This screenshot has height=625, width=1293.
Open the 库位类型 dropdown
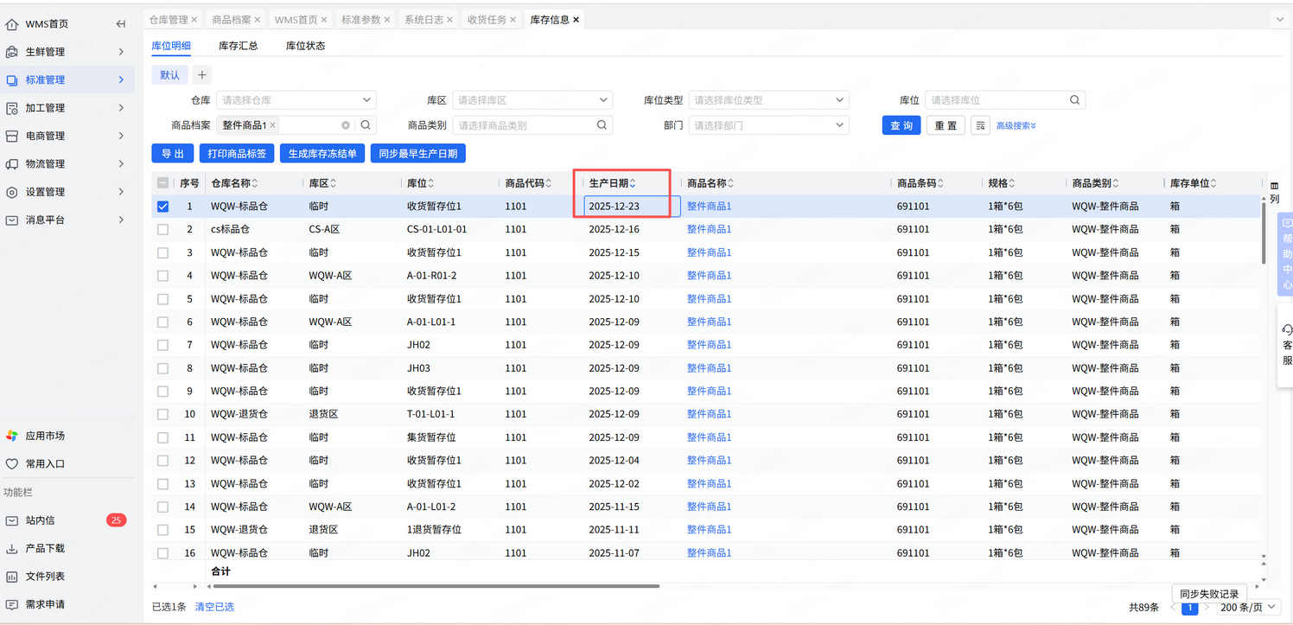coord(768,100)
